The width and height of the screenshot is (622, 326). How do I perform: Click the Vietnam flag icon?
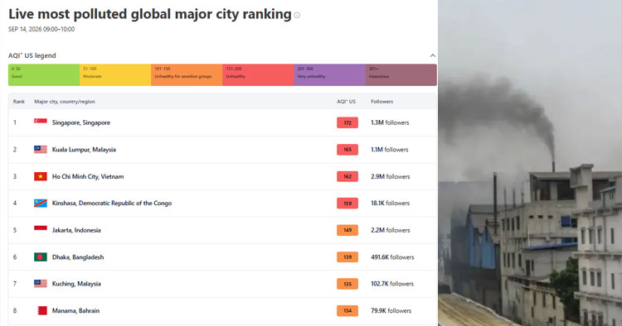(x=41, y=176)
